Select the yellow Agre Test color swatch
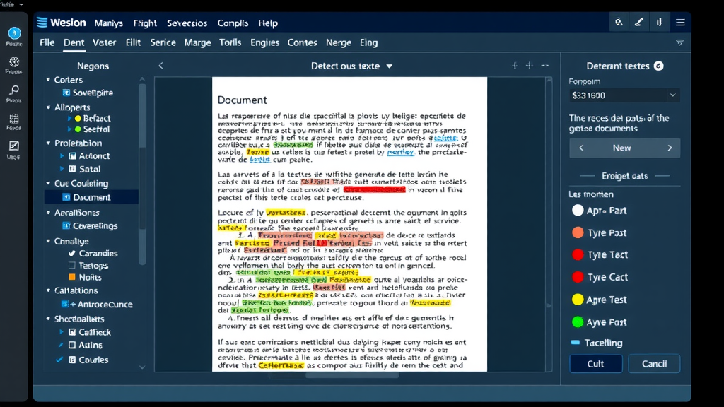This screenshot has width=724, height=407. pyautogui.click(x=578, y=300)
